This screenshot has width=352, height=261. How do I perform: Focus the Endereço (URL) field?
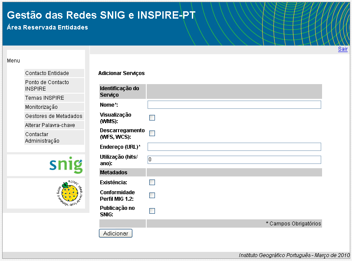(234, 147)
